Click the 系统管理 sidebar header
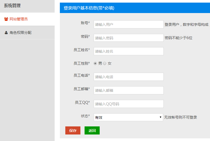The height and width of the screenshot is (141, 210). tap(12, 5)
